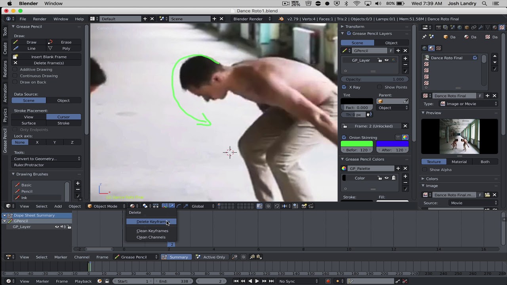Enable Continuous Drawing checkbox
The height and width of the screenshot is (285, 507).
[x=15, y=76]
